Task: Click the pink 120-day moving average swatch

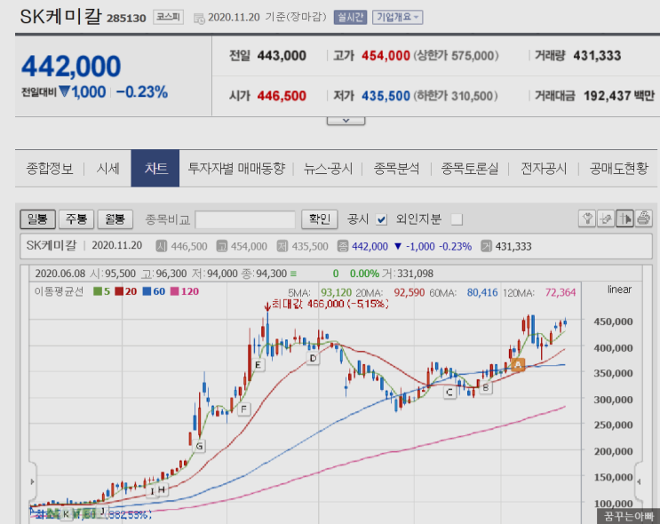Action: click(x=175, y=291)
